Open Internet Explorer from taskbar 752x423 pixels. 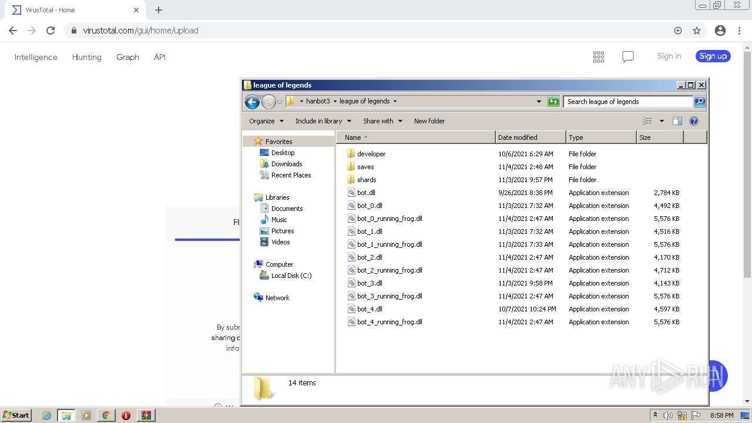coord(47,415)
